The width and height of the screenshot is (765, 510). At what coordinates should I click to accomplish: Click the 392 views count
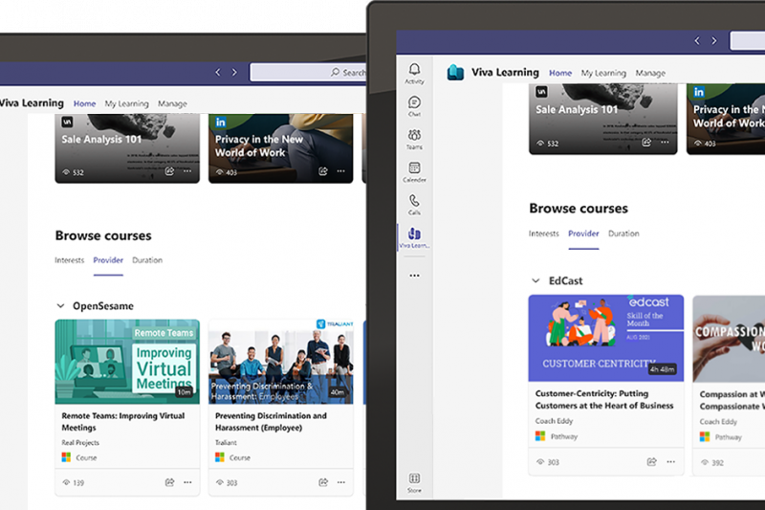point(712,463)
